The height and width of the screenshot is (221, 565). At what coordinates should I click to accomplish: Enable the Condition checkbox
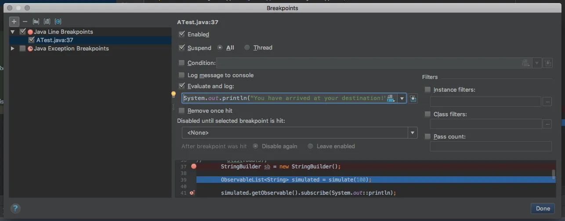(x=182, y=63)
